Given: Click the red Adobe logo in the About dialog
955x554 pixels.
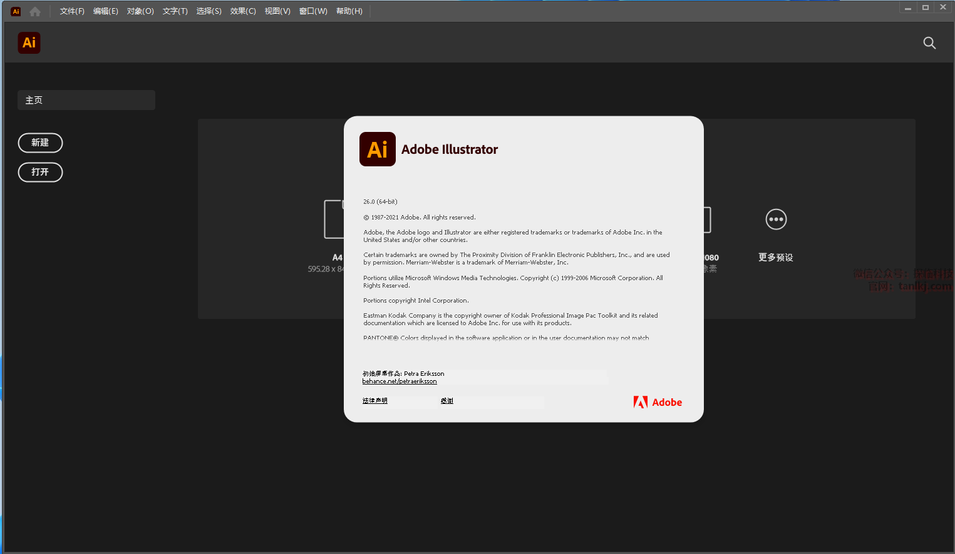Looking at the screenshot, I should click(x=658, y=402).
